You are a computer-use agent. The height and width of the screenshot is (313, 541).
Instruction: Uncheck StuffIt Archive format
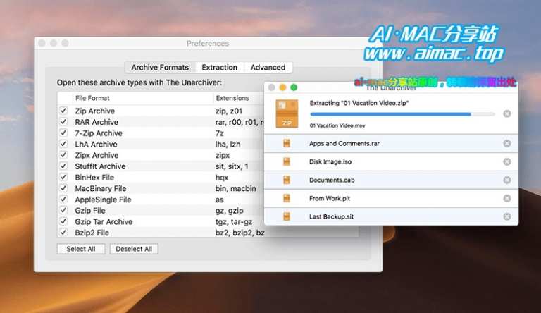(x=63, y=166)
